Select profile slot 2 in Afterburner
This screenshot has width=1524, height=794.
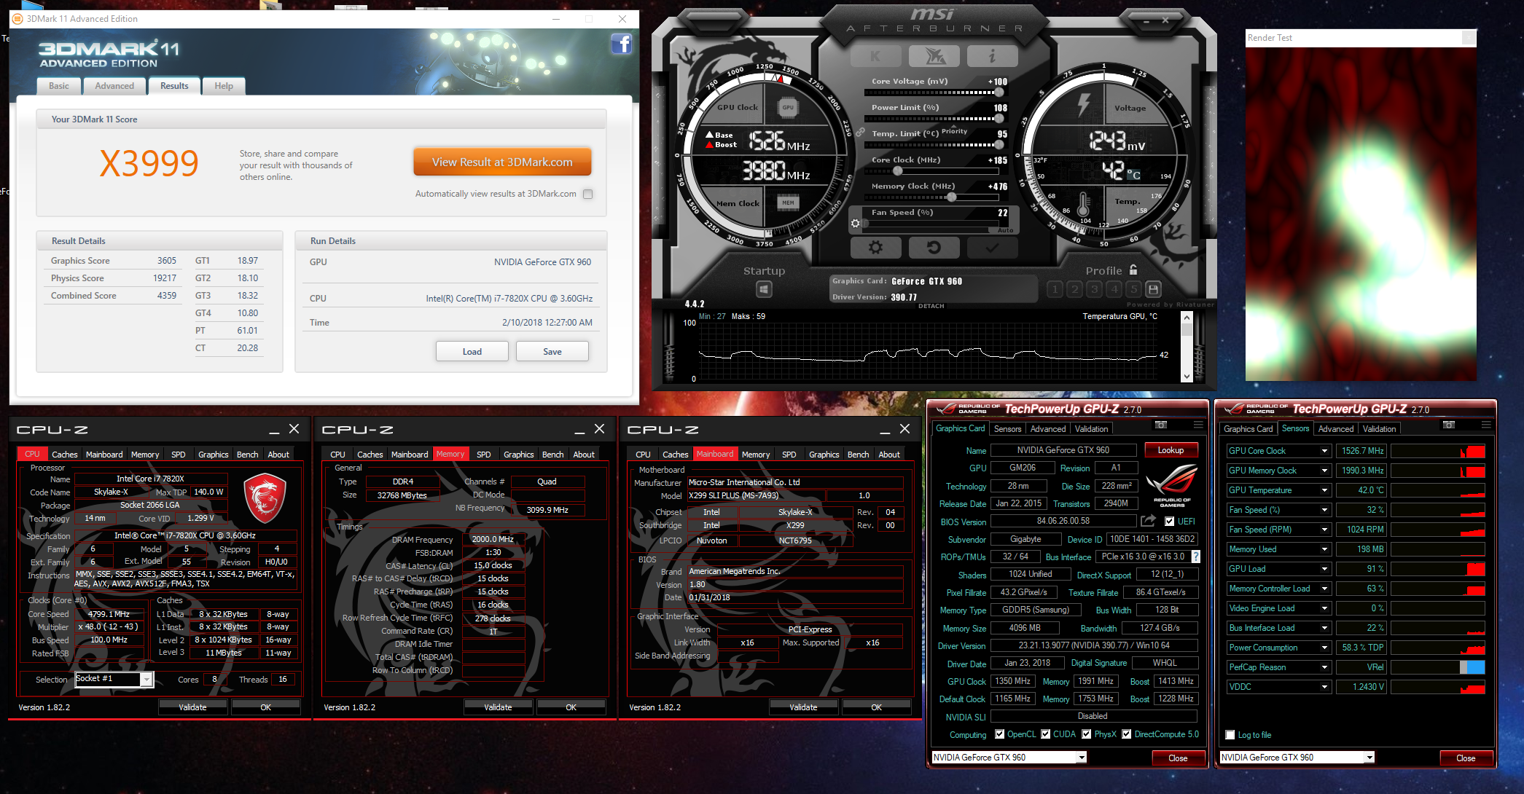click(x=1074, y=289)
